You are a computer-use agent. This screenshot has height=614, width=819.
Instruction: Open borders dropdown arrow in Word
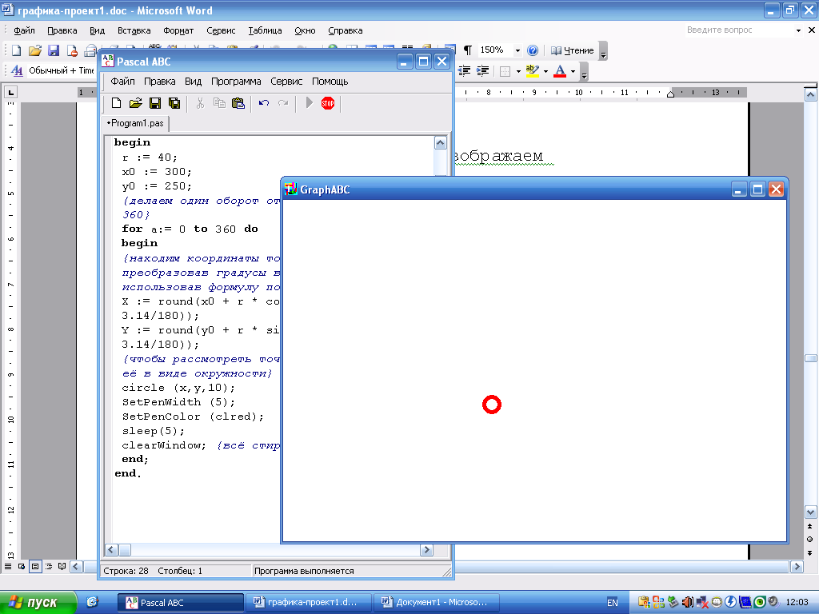(518, 71)
